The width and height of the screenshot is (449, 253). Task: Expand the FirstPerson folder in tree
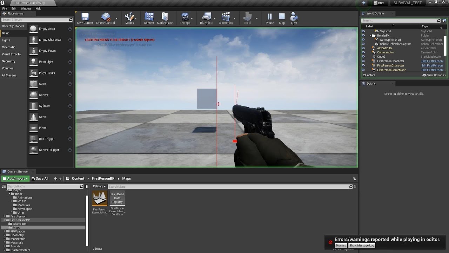pyautogui.click(x=5, y=216)
